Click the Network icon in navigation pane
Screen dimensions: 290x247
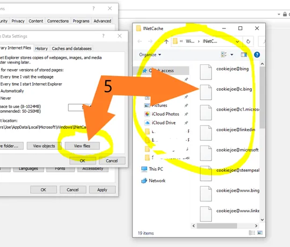click(144, 180)
